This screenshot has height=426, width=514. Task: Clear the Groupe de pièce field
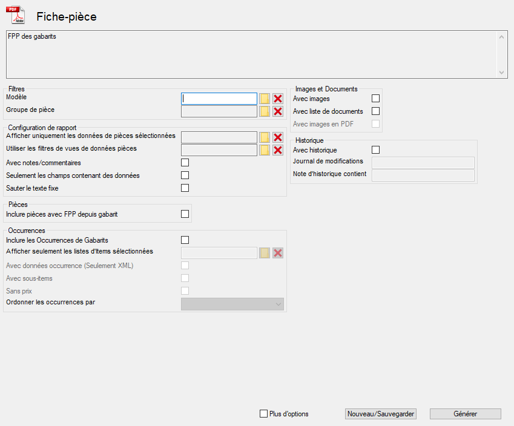[278, 111]
